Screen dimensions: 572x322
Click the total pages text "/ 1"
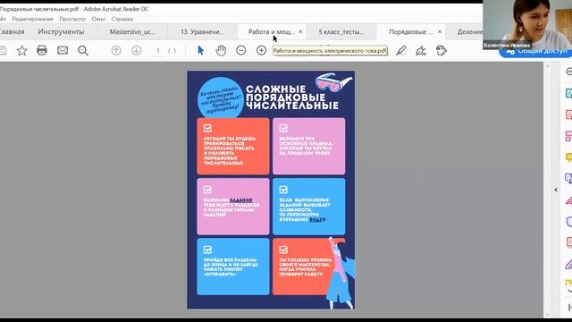click(x=172, y=51)
